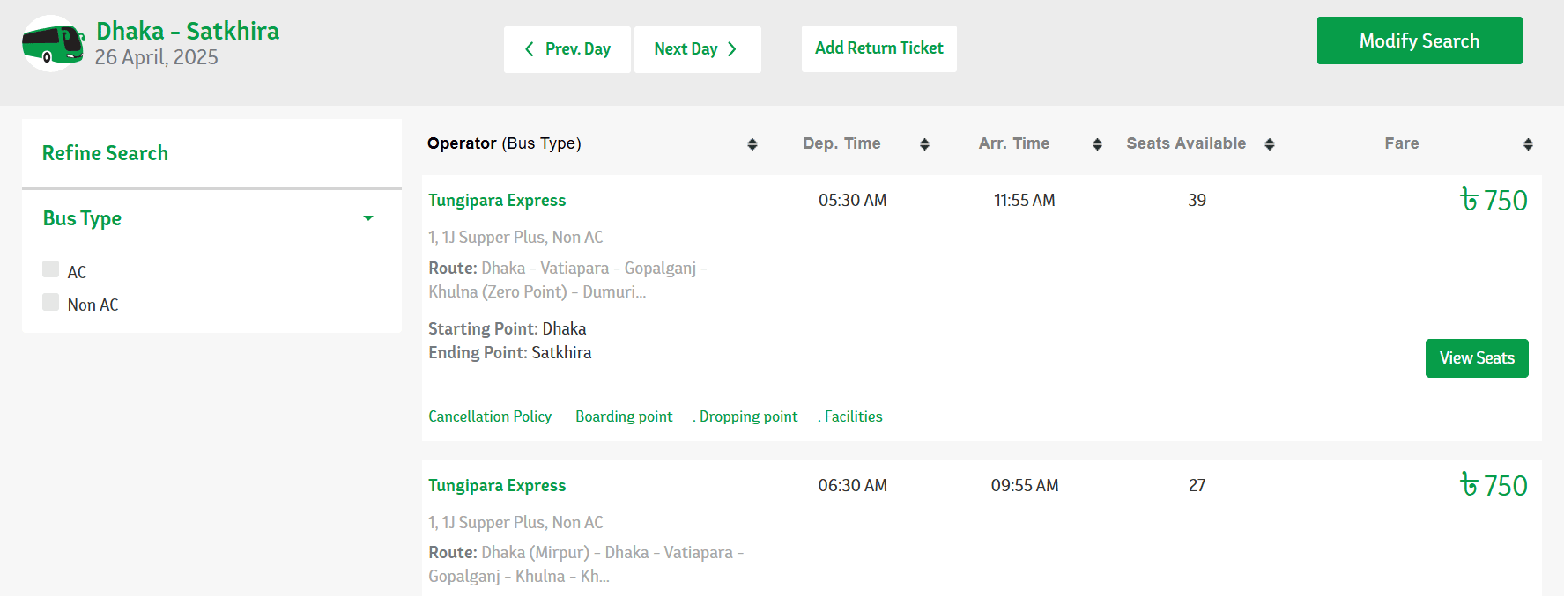The height and width of the screenshot is (596, 1564).
Task: Sort by Dep. Time arrows icon
Action: click(x=924, y=144)
